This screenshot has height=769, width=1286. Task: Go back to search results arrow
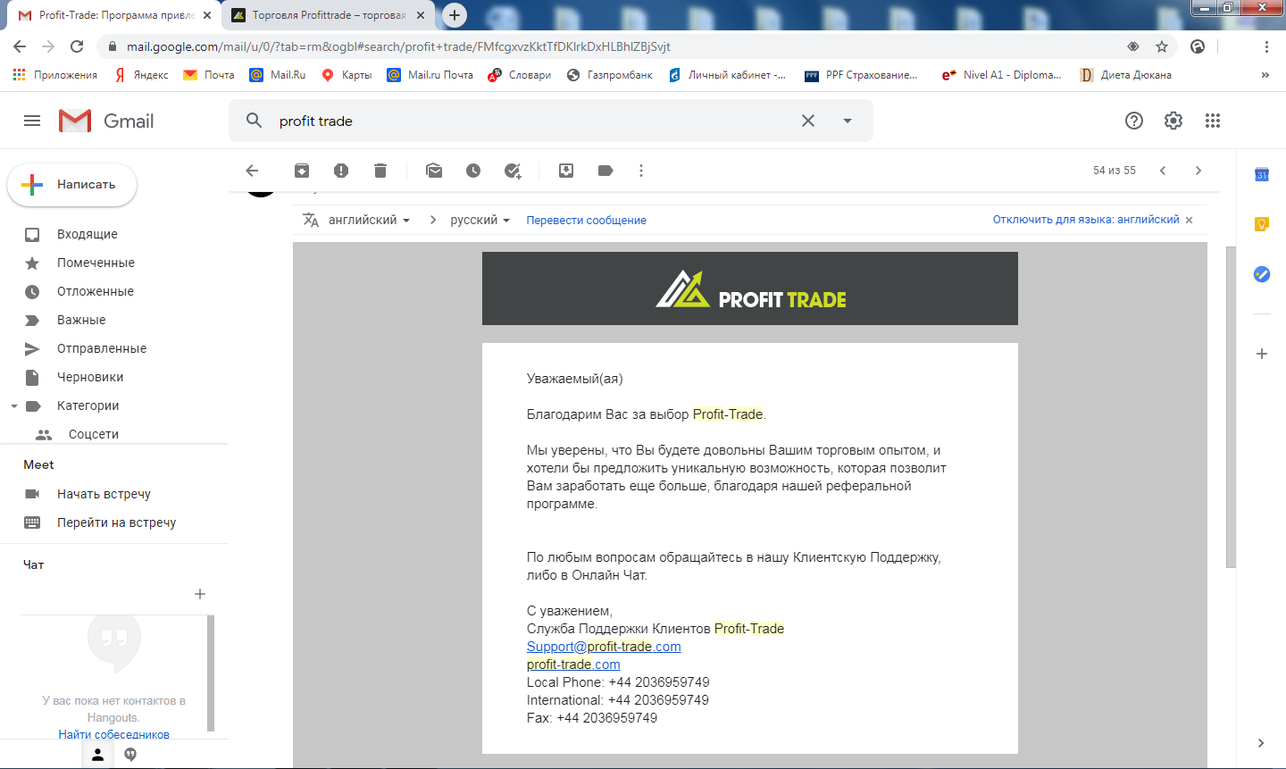(x=252, y=171)
